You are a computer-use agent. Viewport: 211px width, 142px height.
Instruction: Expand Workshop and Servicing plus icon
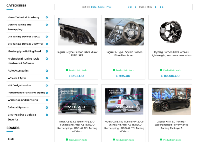[47, 100]
